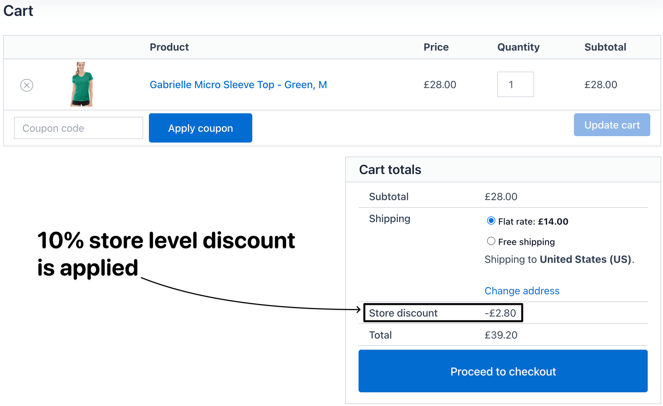
Task: Remove the Gabrielle top from cart
Action: 27,85
